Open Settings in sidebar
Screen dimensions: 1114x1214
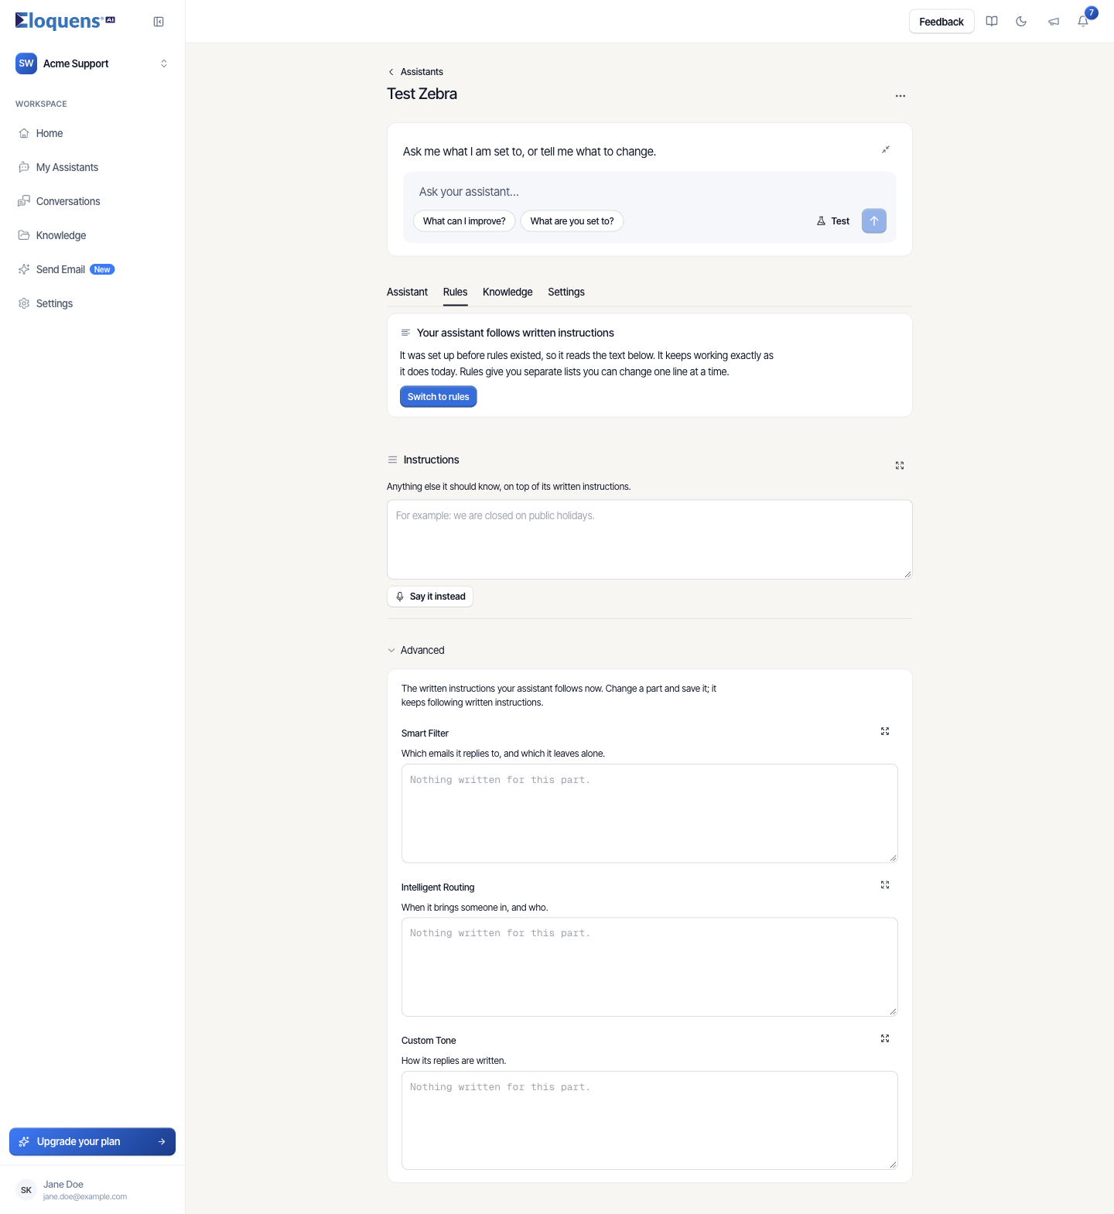(92, 303)
